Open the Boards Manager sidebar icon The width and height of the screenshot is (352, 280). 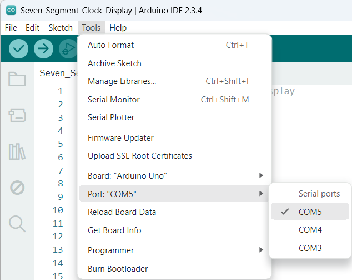[x=17, y=115]
